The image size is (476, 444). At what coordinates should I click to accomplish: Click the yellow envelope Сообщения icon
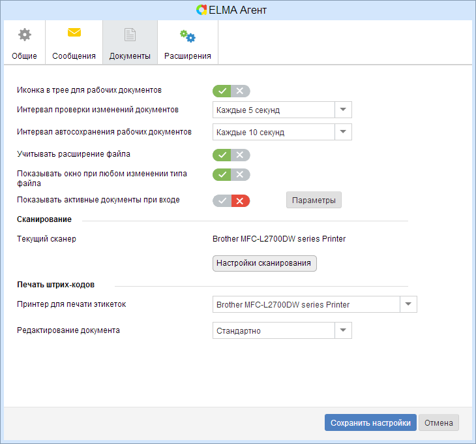pyautogui.click(x=74, y=33)
